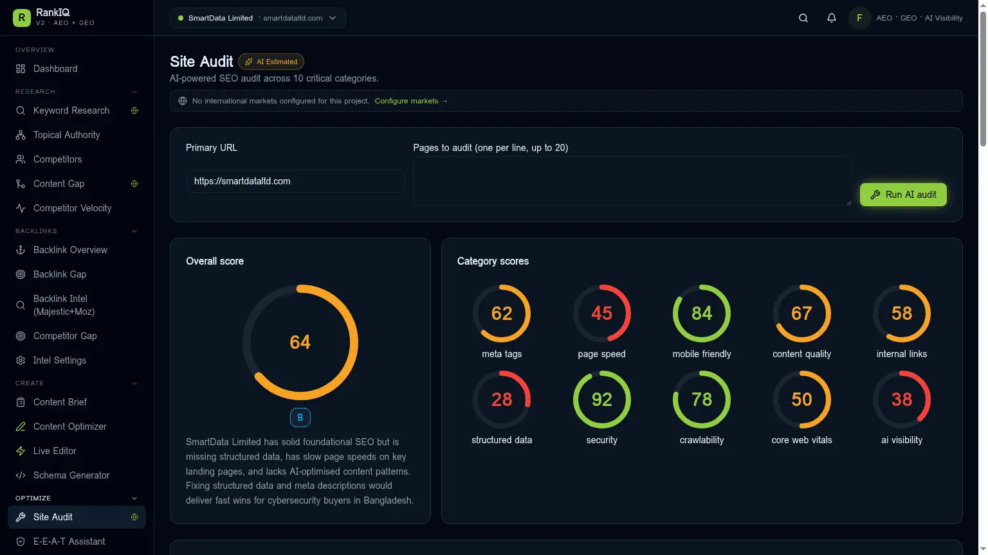The height and width of the screenshot is (555, 988).
Task: Collapse the Create sidebar section
Action: click(134, 383)
